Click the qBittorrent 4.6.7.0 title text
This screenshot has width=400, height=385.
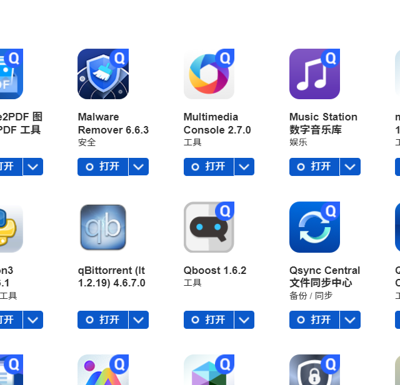click(112, 276)
